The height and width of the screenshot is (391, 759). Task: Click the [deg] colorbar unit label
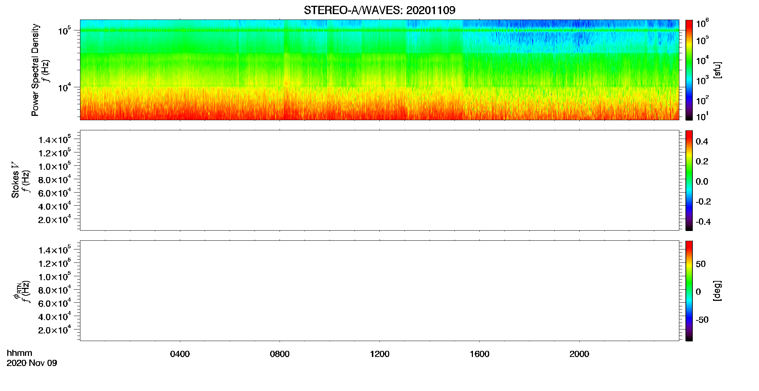pos(718,291)
